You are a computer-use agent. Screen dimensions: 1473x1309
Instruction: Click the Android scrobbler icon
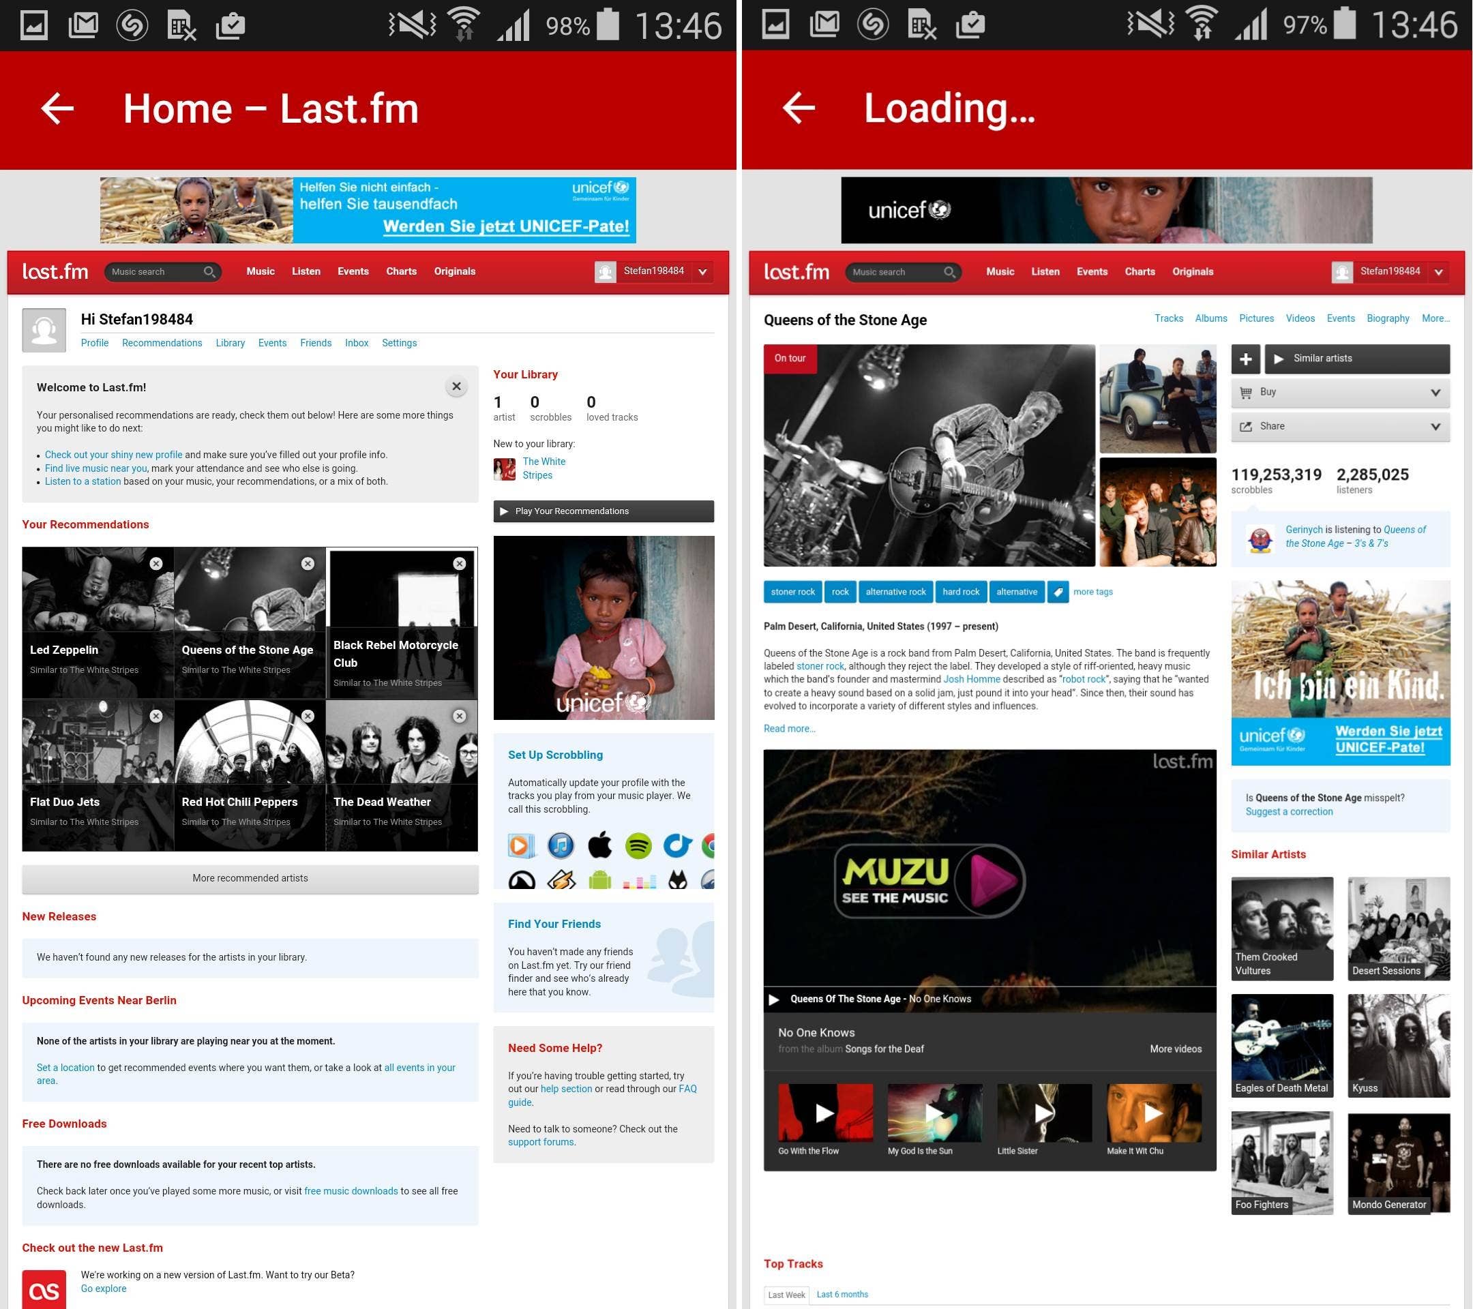[x=599, y=880]
